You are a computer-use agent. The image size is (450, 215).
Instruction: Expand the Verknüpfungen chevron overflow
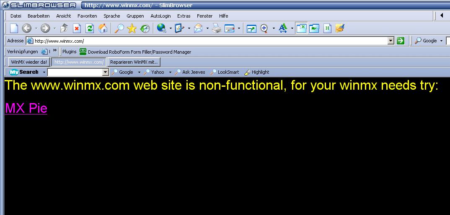point(55,50)
